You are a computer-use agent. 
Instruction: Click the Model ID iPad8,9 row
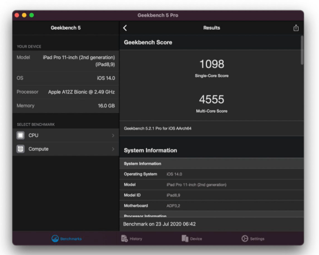click(212, 195)
